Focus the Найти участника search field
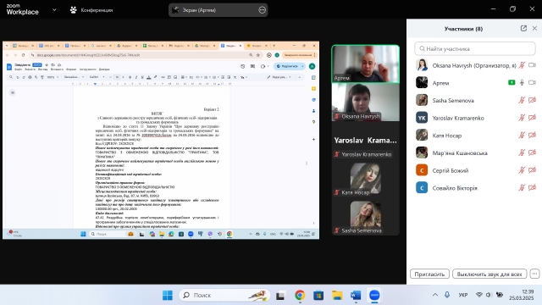 tap(475, 49)
